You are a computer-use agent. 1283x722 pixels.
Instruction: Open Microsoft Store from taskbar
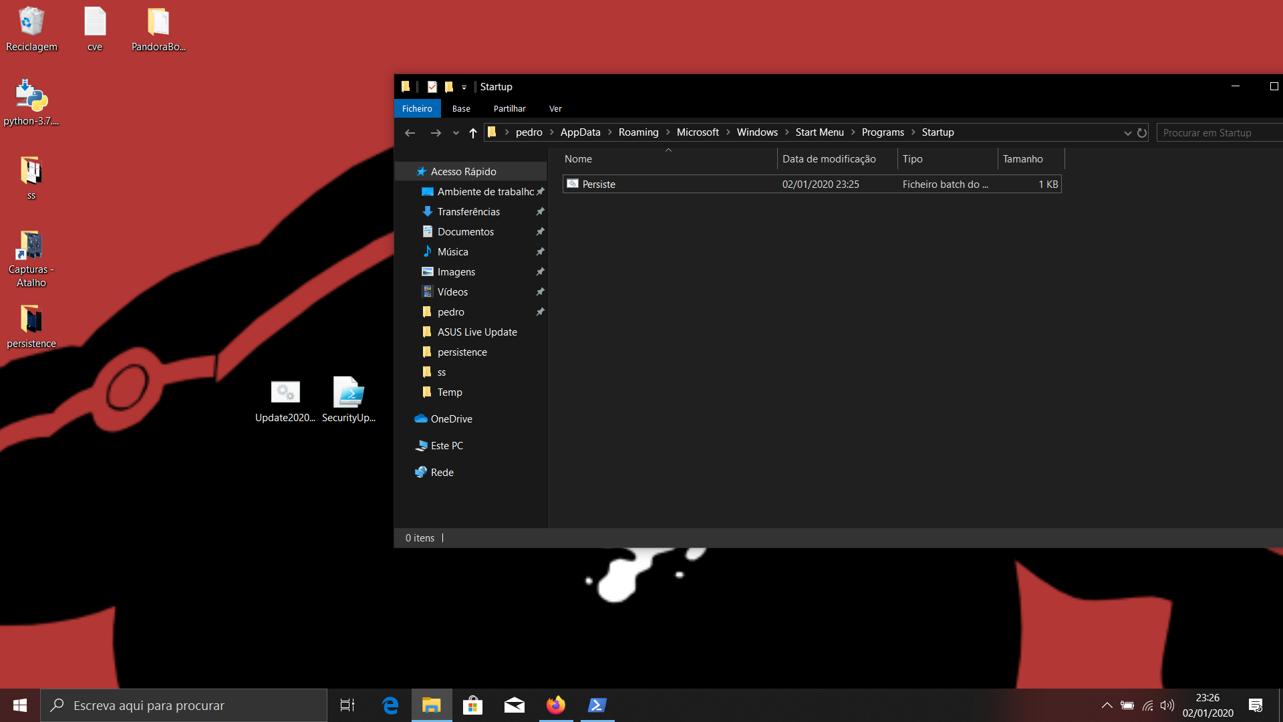(472, 705)
